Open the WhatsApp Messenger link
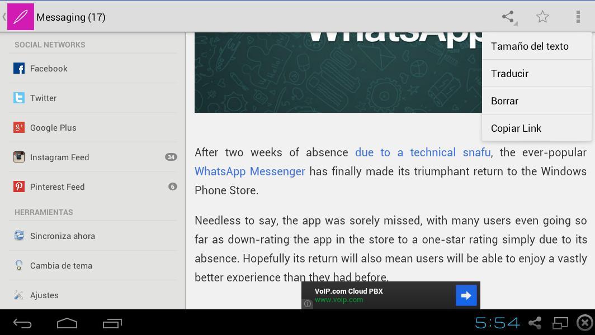Screen dimensions: 595x335 (249, 171)
